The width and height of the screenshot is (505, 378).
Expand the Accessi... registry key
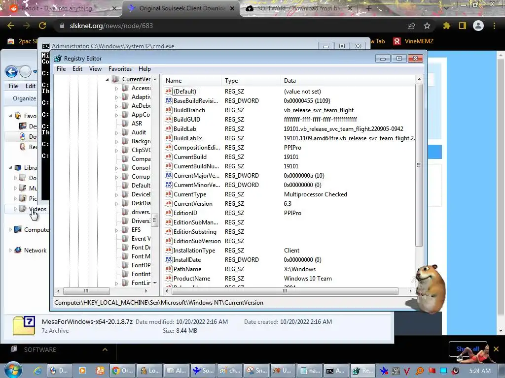(x=116, y=89)
